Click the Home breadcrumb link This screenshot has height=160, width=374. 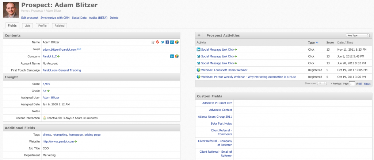click(24, 11)
